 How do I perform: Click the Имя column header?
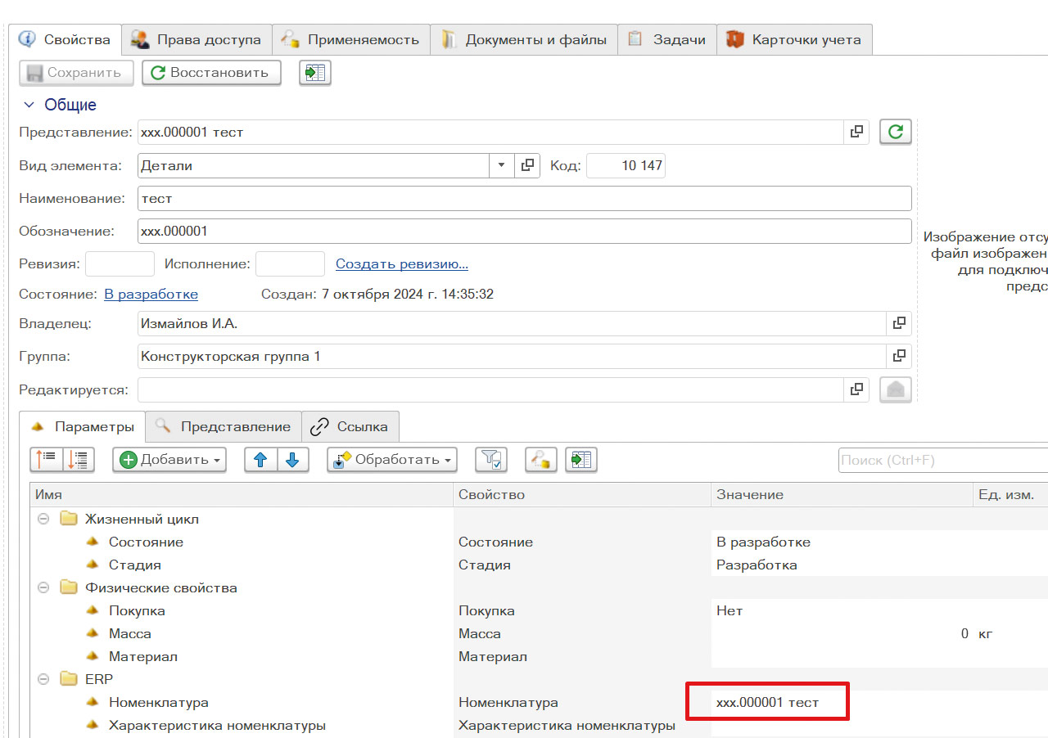[242, 494]
